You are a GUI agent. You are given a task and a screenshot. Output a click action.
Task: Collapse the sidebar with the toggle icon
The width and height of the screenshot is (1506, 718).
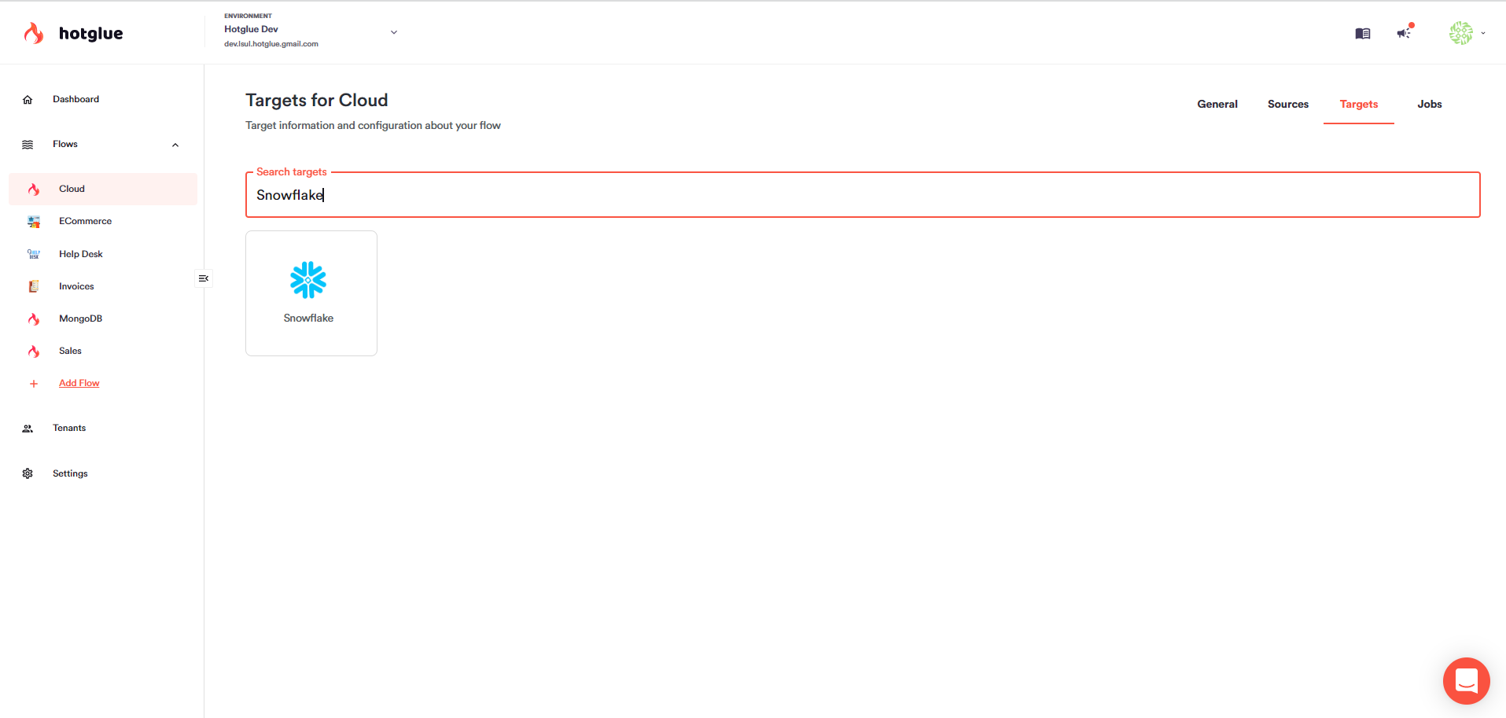point(204,278)
